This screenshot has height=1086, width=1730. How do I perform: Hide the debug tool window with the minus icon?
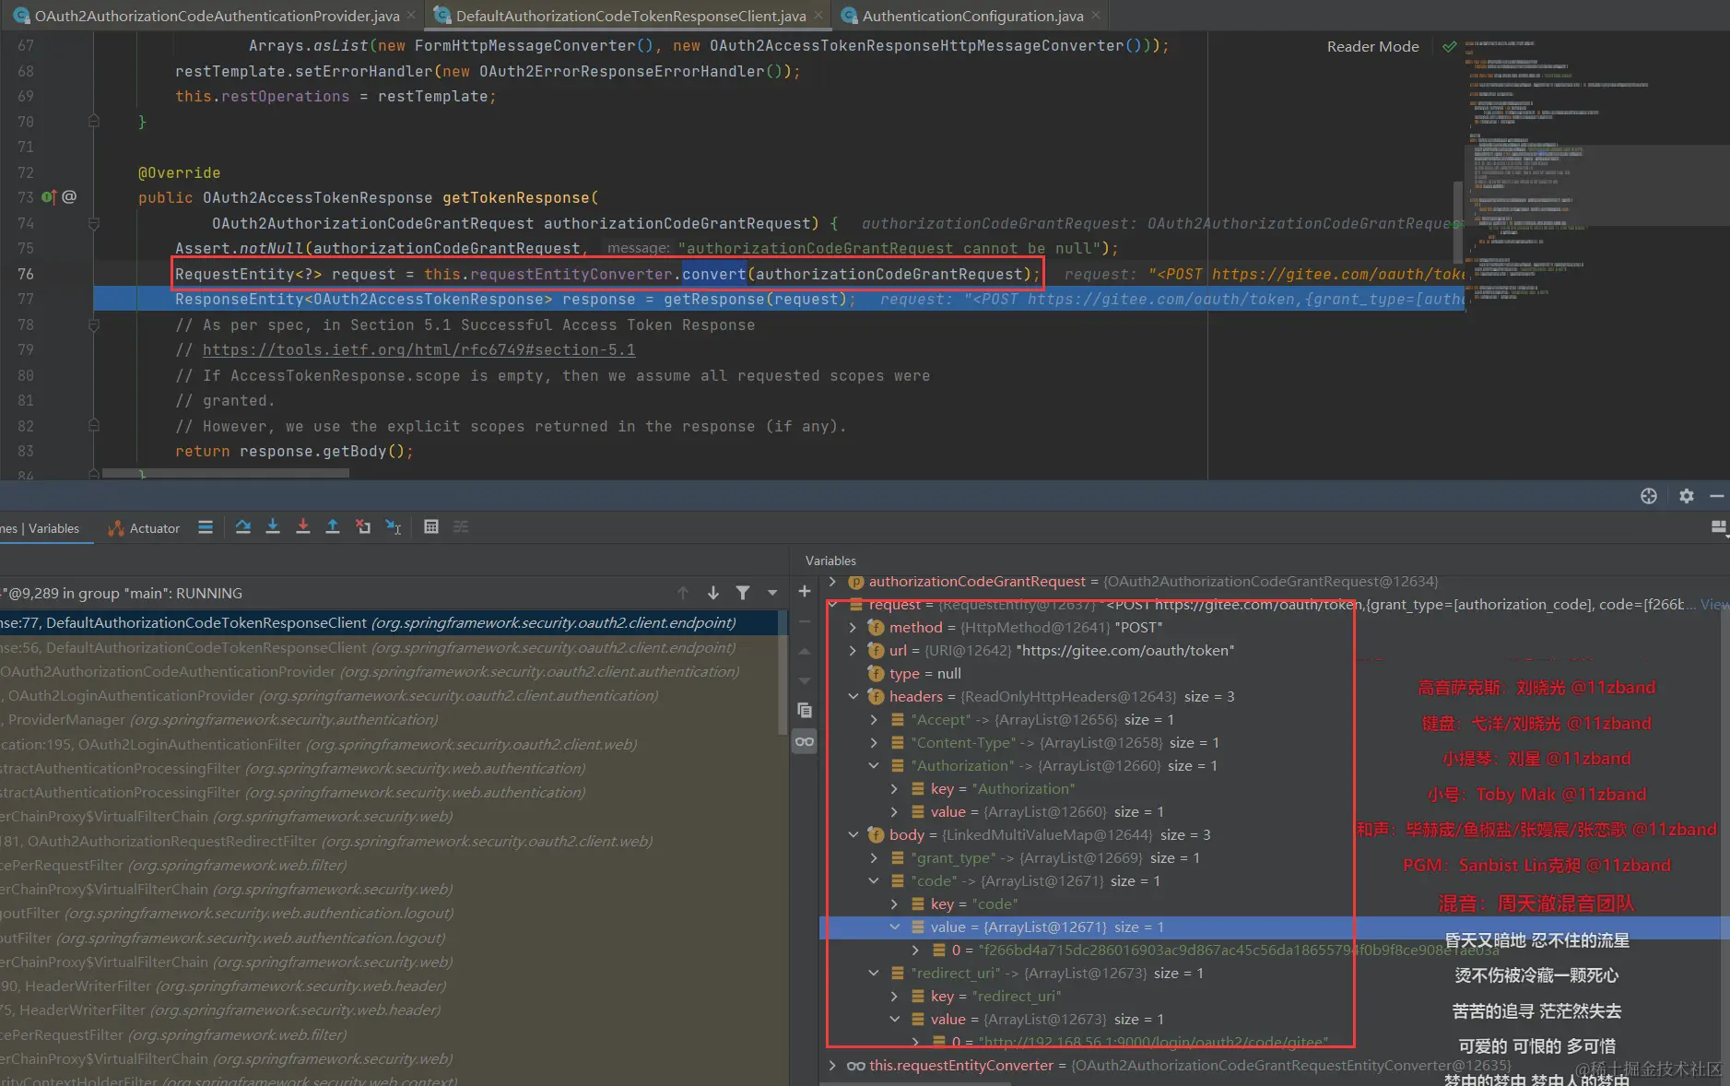click(1717, 496)
